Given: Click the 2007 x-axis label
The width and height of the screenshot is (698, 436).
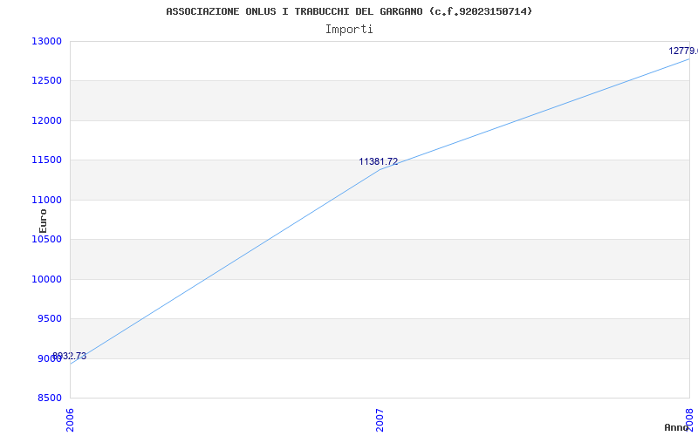Looking at the screenshot, I should pos(380,420).
